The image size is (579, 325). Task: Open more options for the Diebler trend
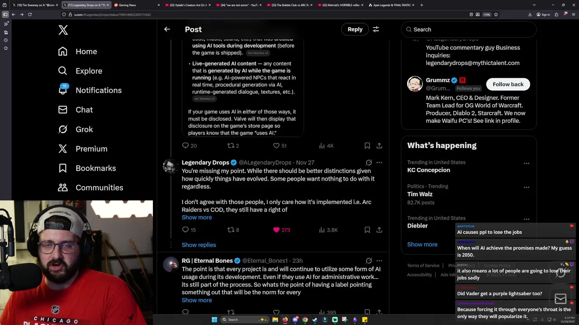click(x=527, y=219)
